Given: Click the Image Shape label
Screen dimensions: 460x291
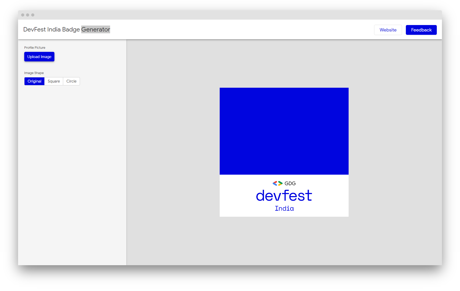Looking at the screenshot, I should coord(34,73).
